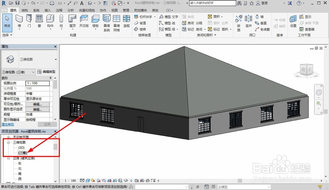Image resolution: width=329 pixels, height=190 pixels.
Task: Click the 模型文字 model text tool
Action: coord(169,17)
